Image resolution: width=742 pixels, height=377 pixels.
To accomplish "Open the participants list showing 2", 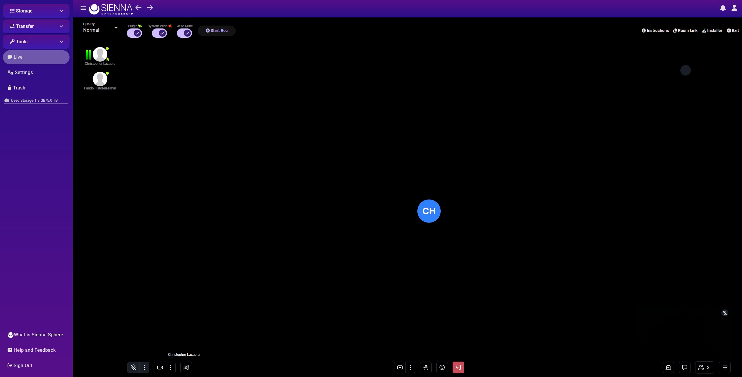I will point(704,367).
